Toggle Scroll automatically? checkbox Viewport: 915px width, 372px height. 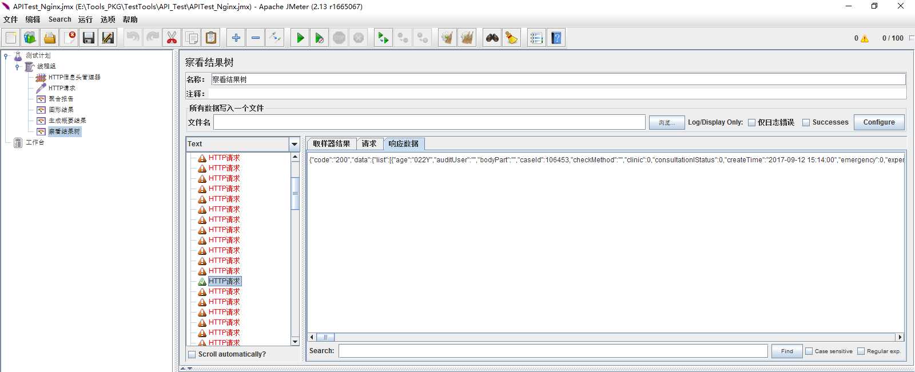click(192, 354)
